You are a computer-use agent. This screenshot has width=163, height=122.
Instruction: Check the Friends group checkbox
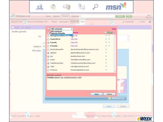point(48,46)
